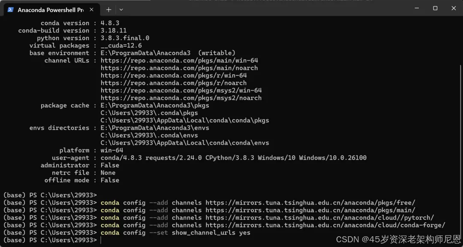463x247 pixels.
Task: Click the pkgs/msys2/win-64 channel URL
Action: pyautogui.click(x=181, y=90)
